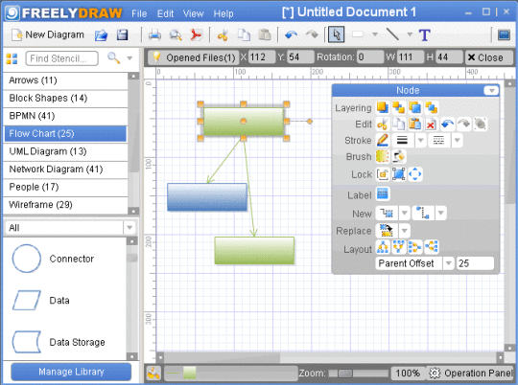Open the Edit menu
The image size is (518, 385).
click(x=165, y=13)
